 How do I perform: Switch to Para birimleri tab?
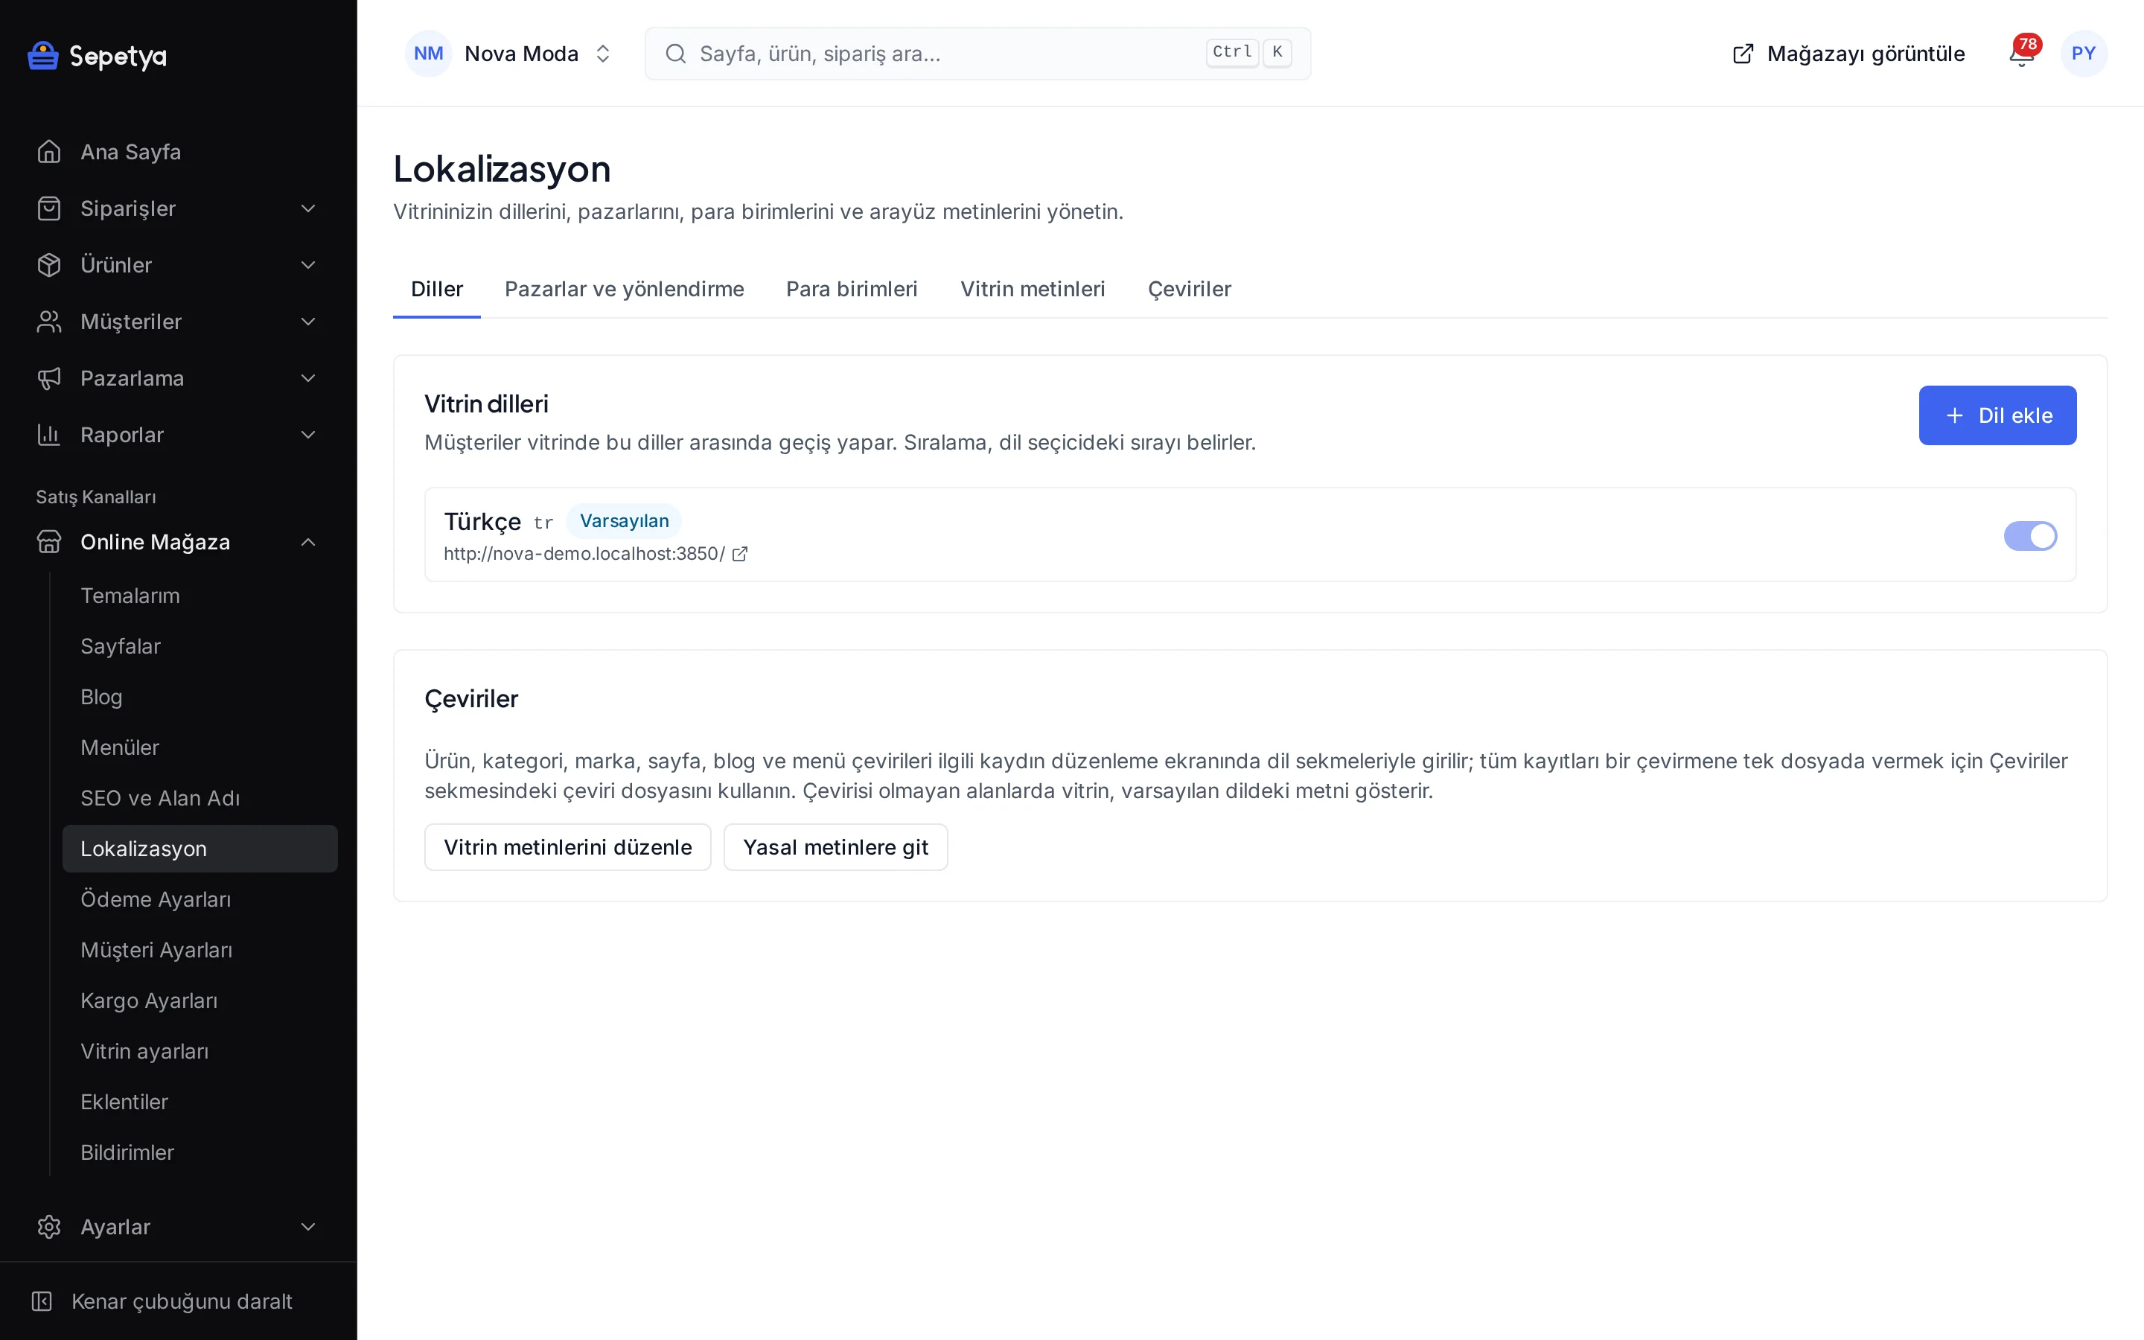[852, 289]
